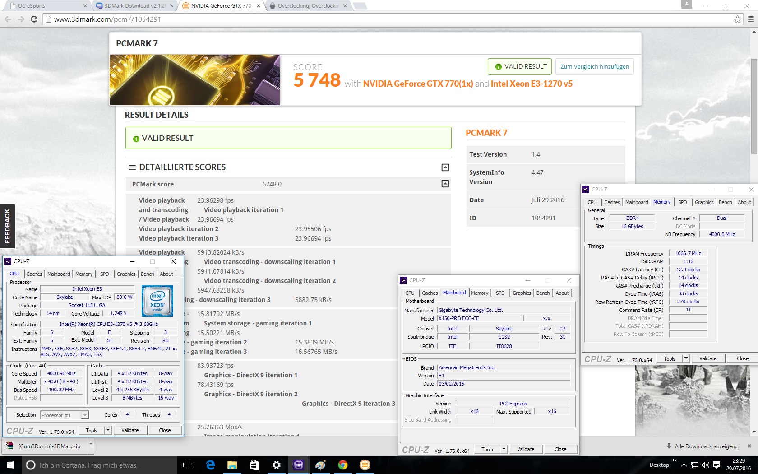The width and height of the screenshot is (758, 474).
Task: Click Close in right CPU-Z window
Action: tap(743, 358)
